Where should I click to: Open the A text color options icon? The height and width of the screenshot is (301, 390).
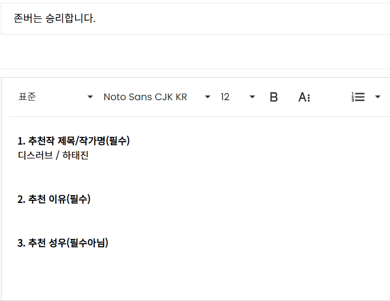pyautogui.click(x=304, y=97)
